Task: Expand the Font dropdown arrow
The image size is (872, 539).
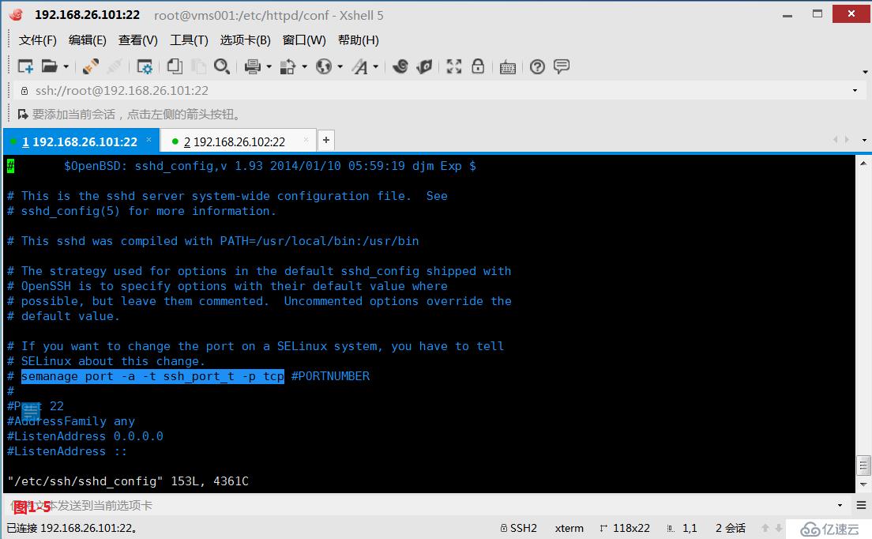Action: [376, 67]
